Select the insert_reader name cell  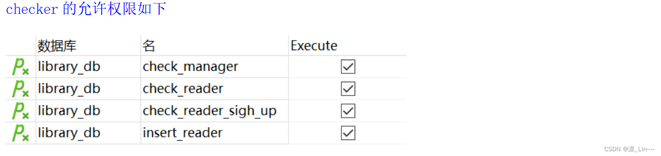coord(215,133)
